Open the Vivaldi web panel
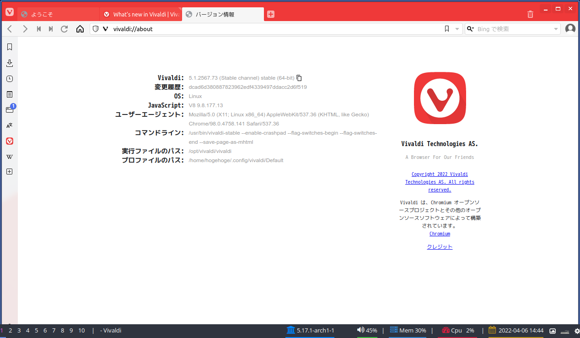Viewport: 580px width, 338px height. pos(10,141)
